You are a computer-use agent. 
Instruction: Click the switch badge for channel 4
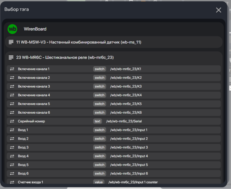coord(100,95)
